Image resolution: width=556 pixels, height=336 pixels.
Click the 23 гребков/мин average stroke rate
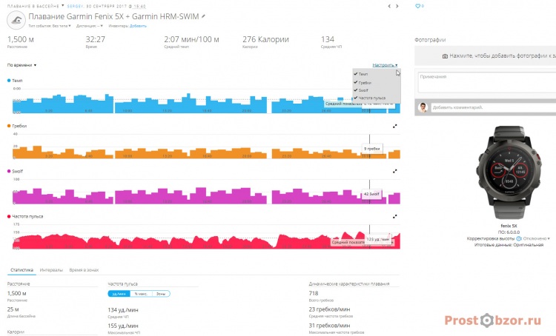click(x=329, y=309)
